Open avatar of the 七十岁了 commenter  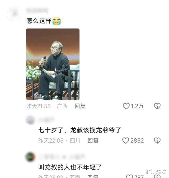tap(30, 120)
